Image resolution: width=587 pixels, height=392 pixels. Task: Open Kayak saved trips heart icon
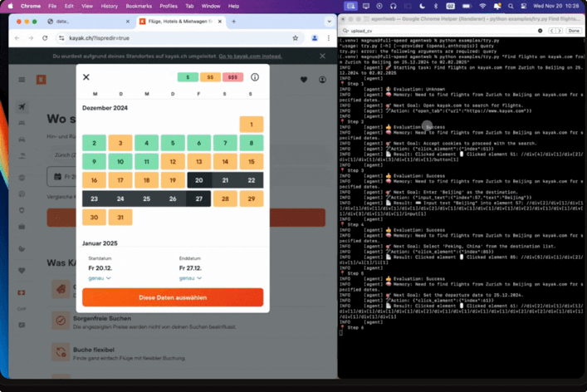[x=304, y=80]
